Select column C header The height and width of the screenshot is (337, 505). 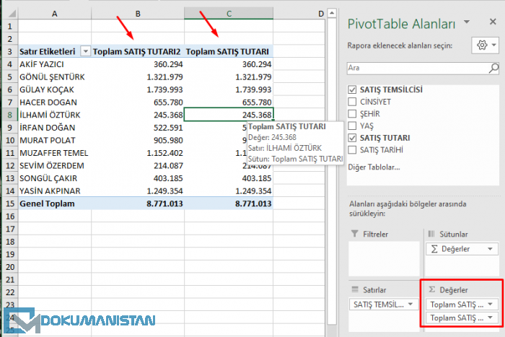click(x=229, y=14)
